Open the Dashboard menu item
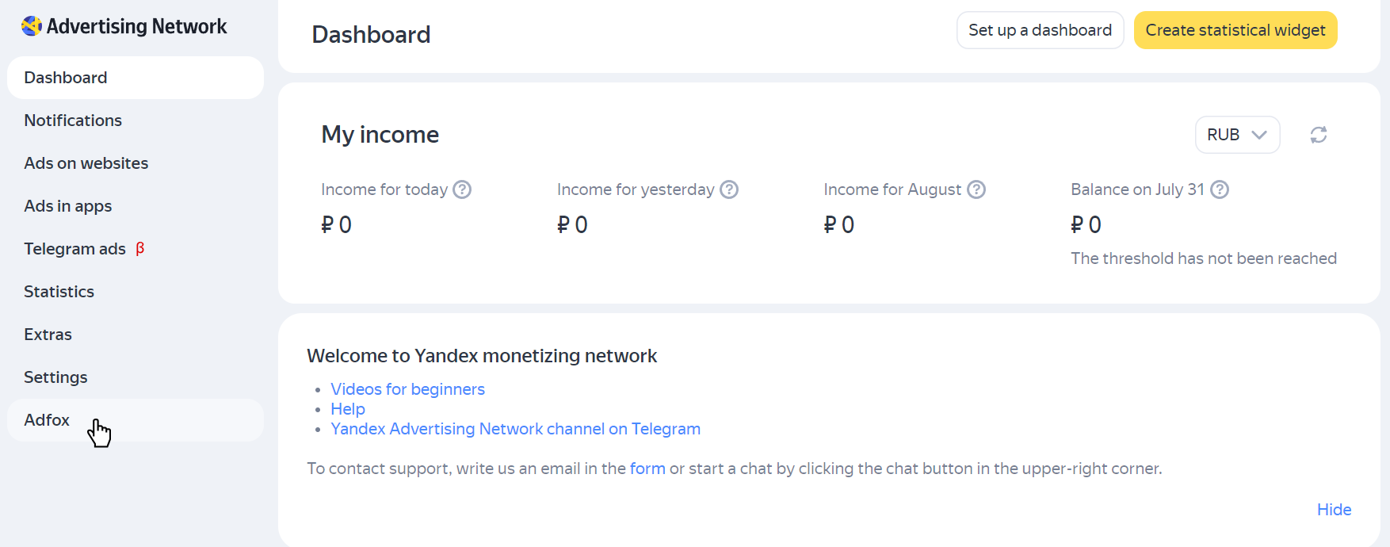Image resolution: width=1390 pixels, height=547 pixels. (66, 78)
